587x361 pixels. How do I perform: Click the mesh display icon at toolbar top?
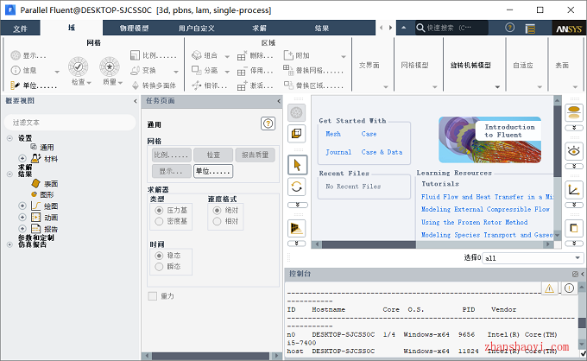[297, 113]
